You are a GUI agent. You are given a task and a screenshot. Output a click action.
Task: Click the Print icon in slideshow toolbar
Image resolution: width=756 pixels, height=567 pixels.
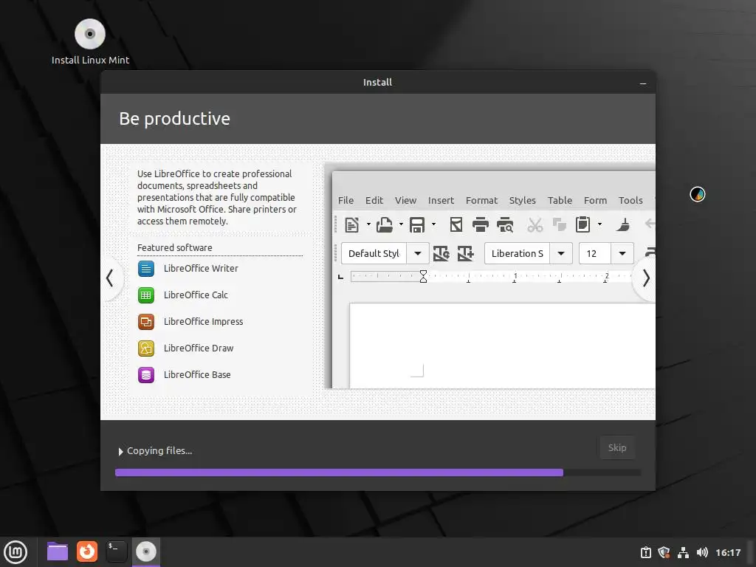pos(480,224)
